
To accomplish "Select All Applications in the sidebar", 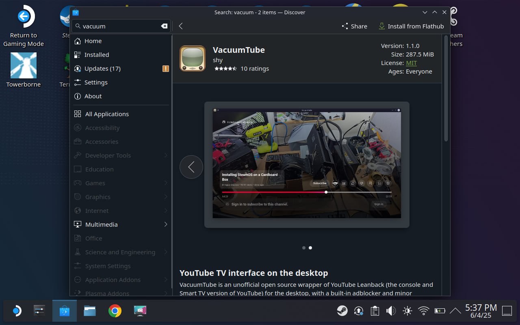I will click(121, 114).
